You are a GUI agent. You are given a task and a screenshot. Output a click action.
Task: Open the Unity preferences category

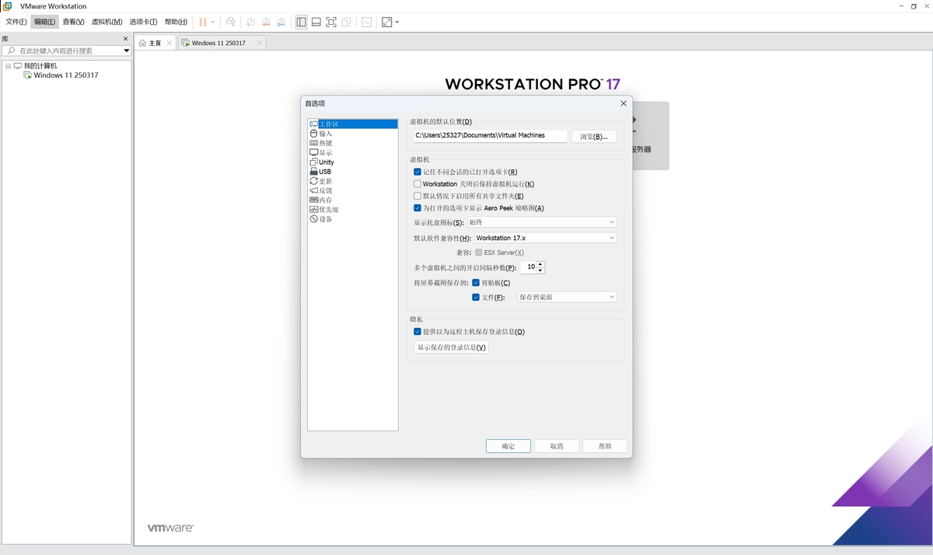[x=326, y=162]
